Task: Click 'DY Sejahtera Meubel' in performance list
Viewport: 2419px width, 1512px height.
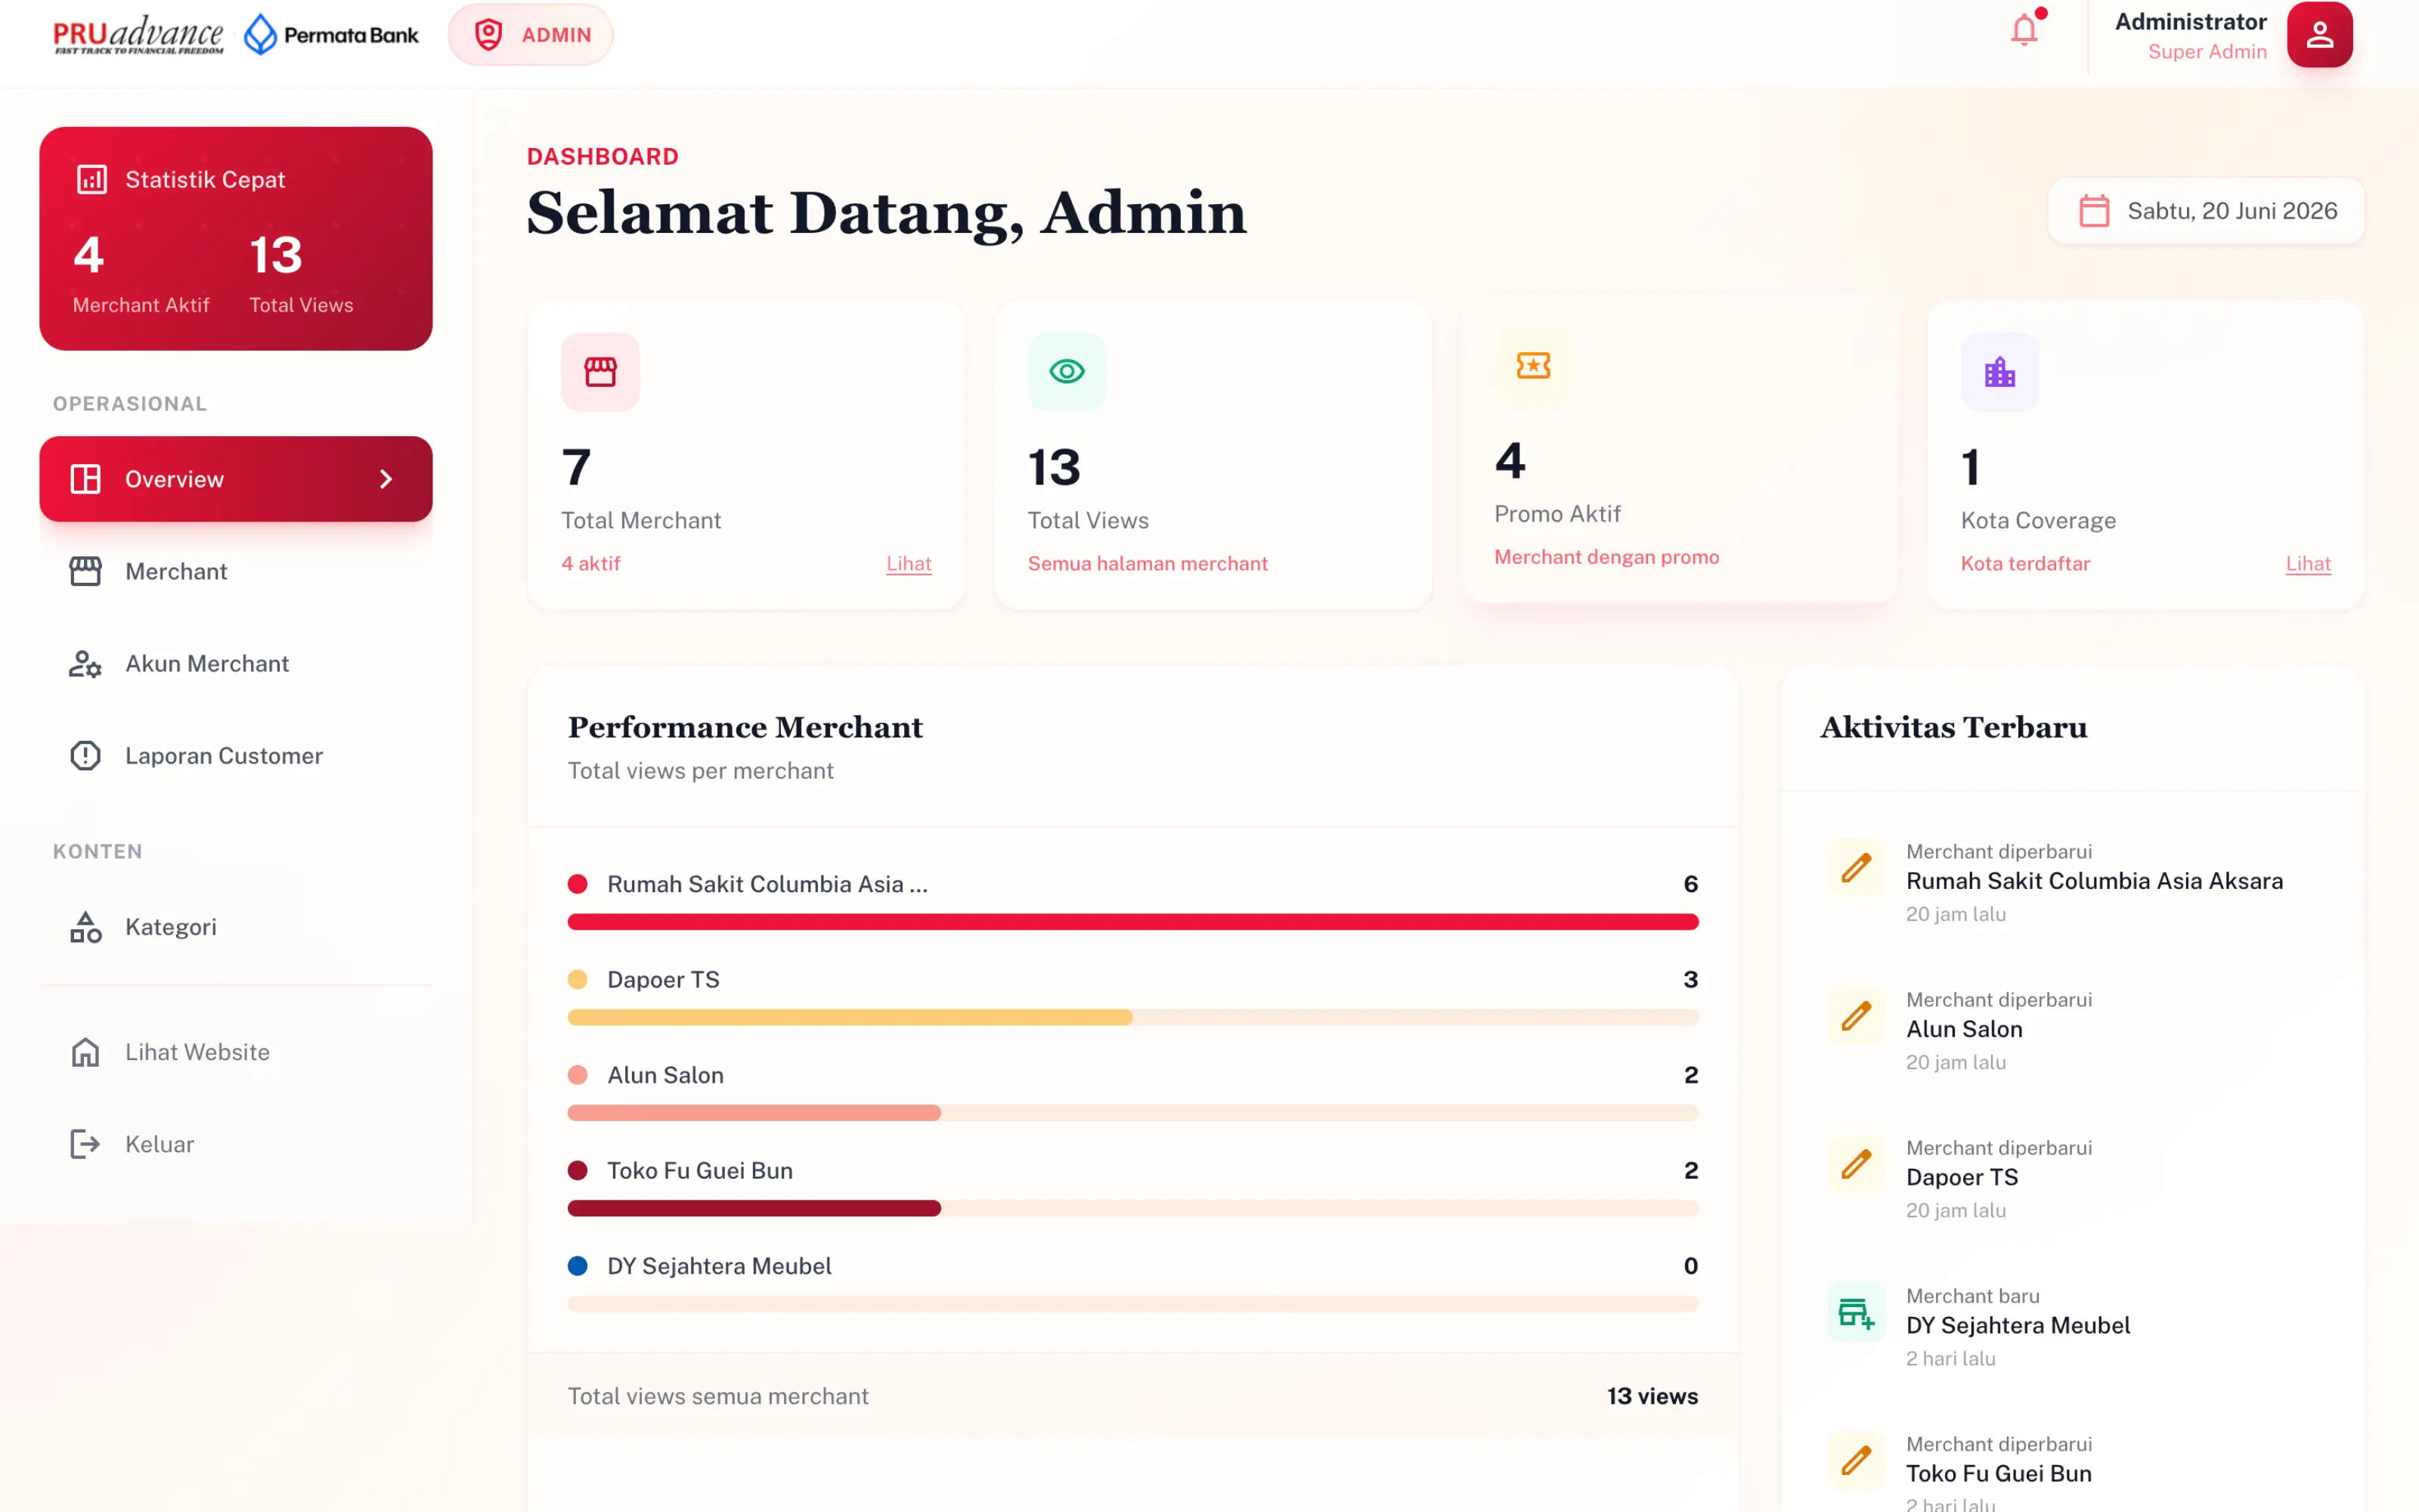Action: (x=720, y=1266)
